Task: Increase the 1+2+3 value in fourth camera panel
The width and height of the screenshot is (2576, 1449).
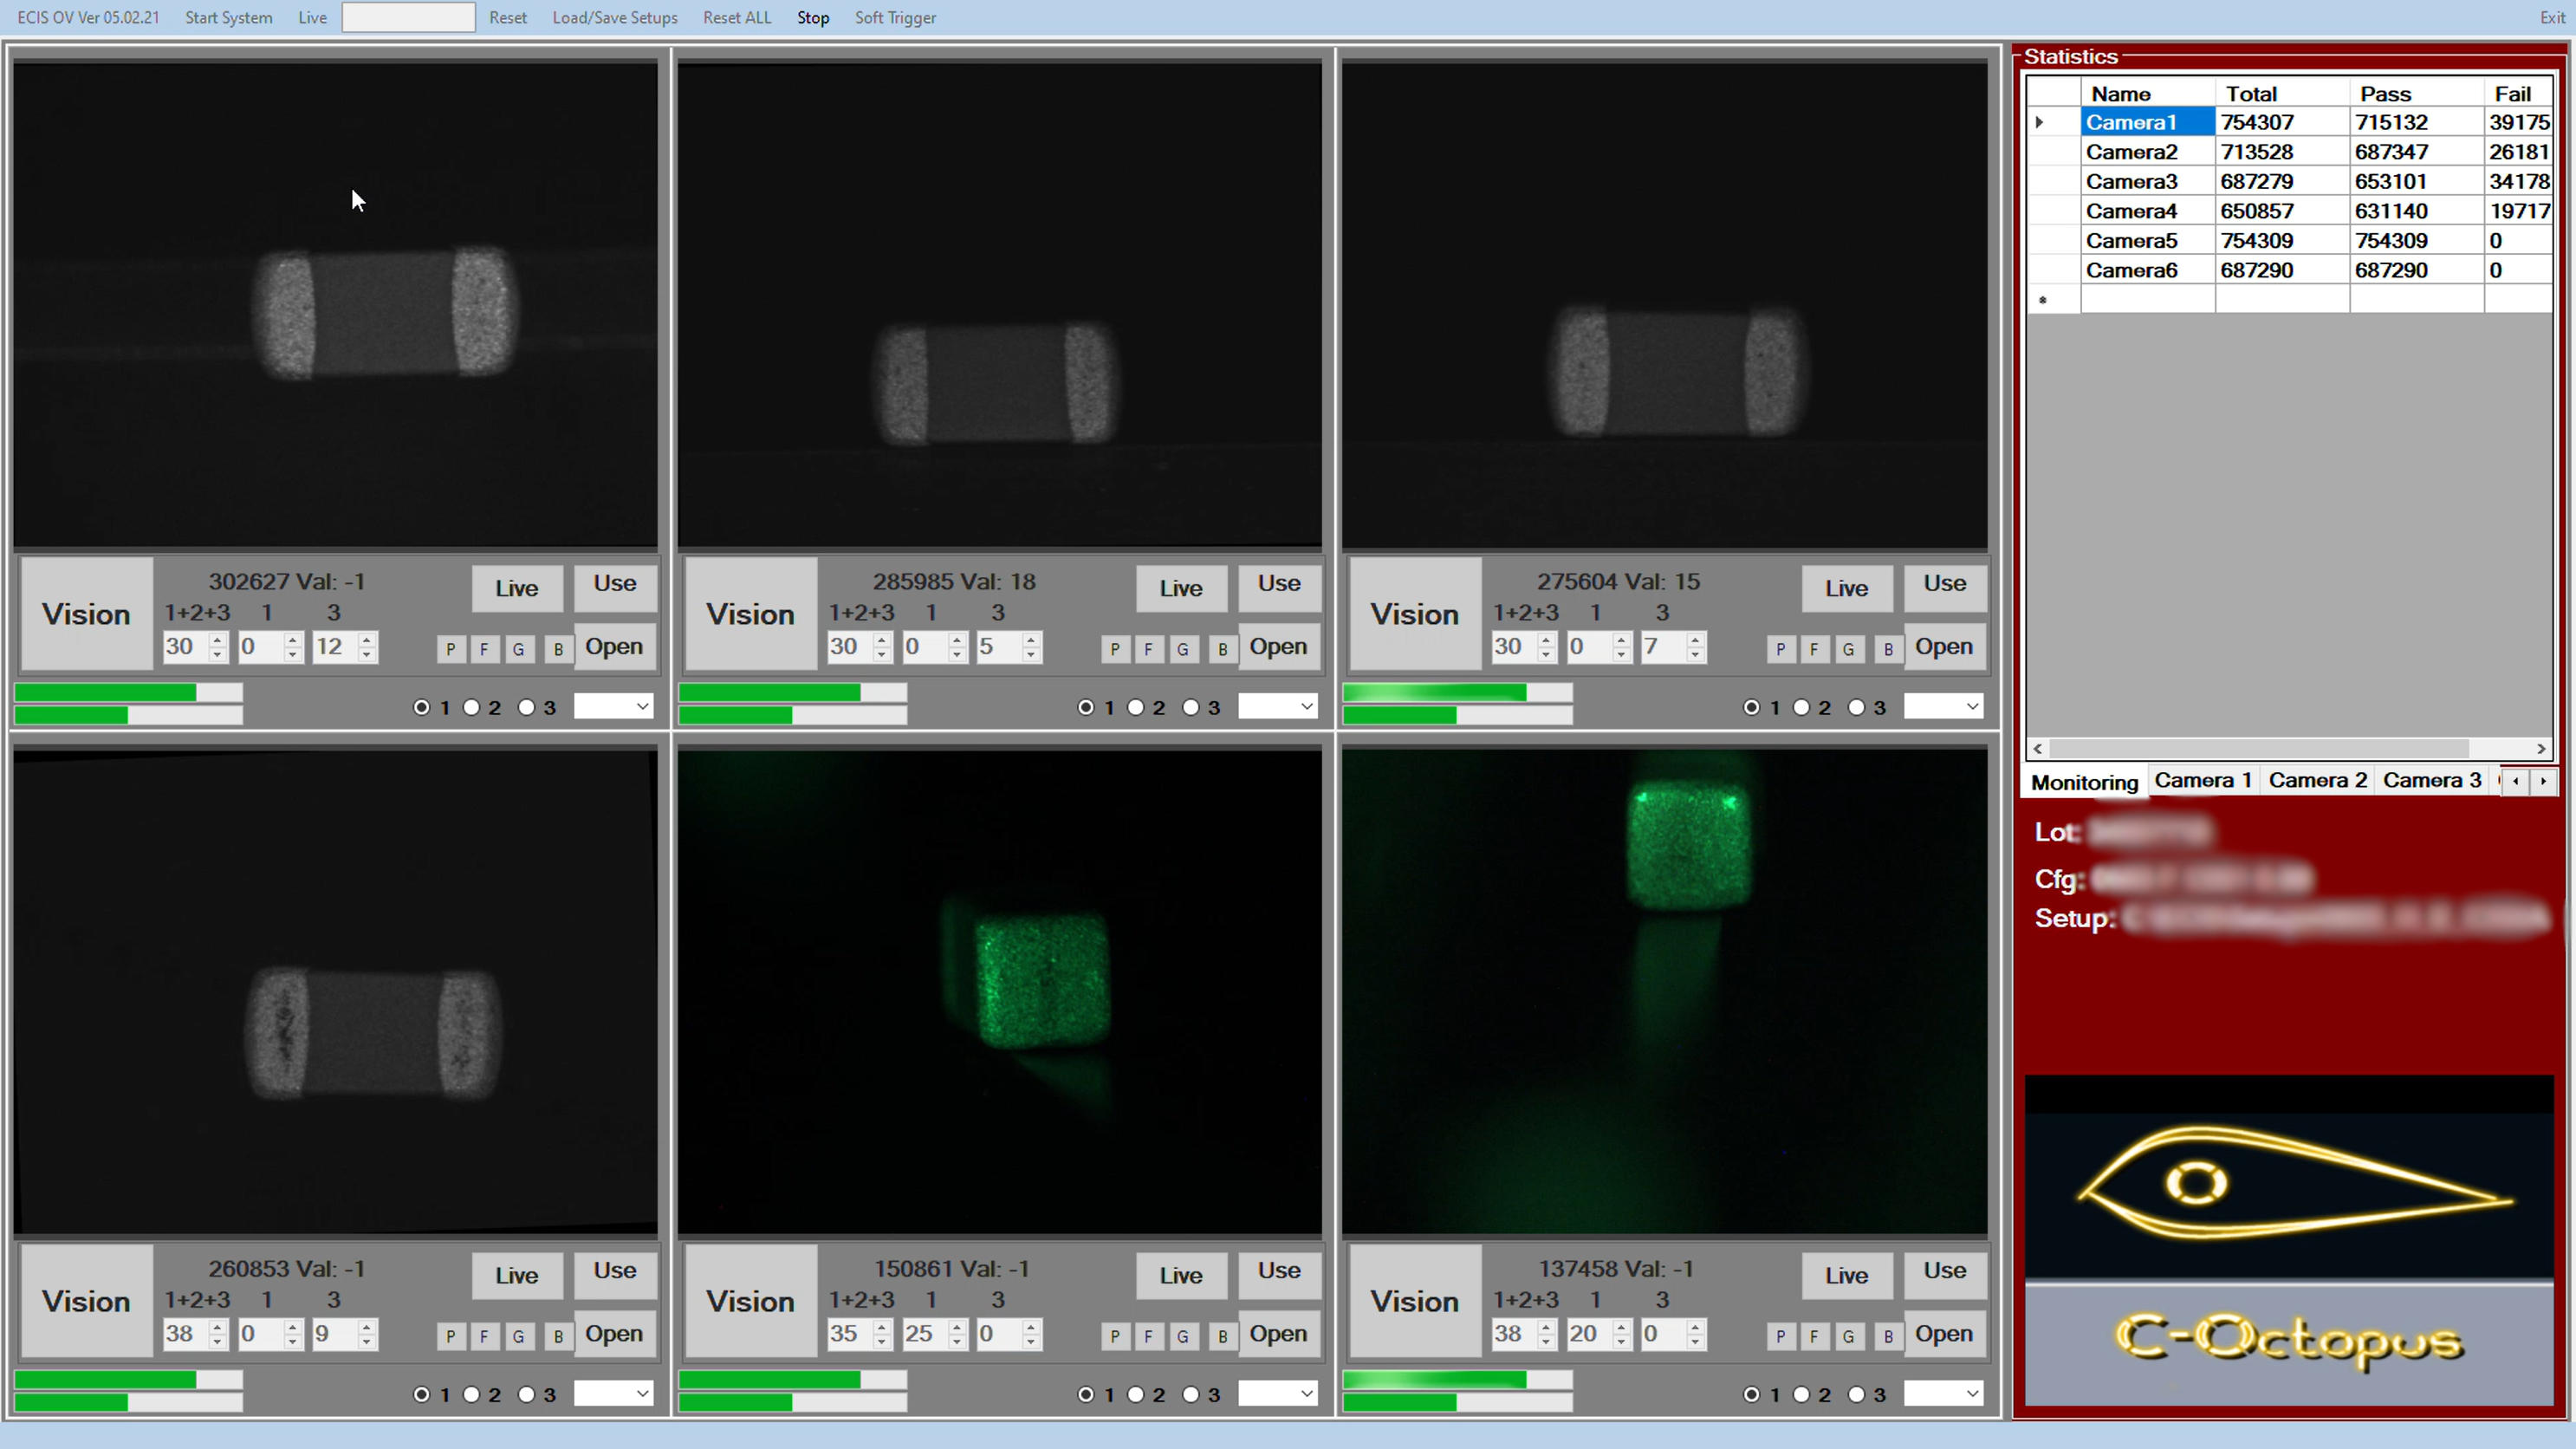Action: click(217, 1326)
